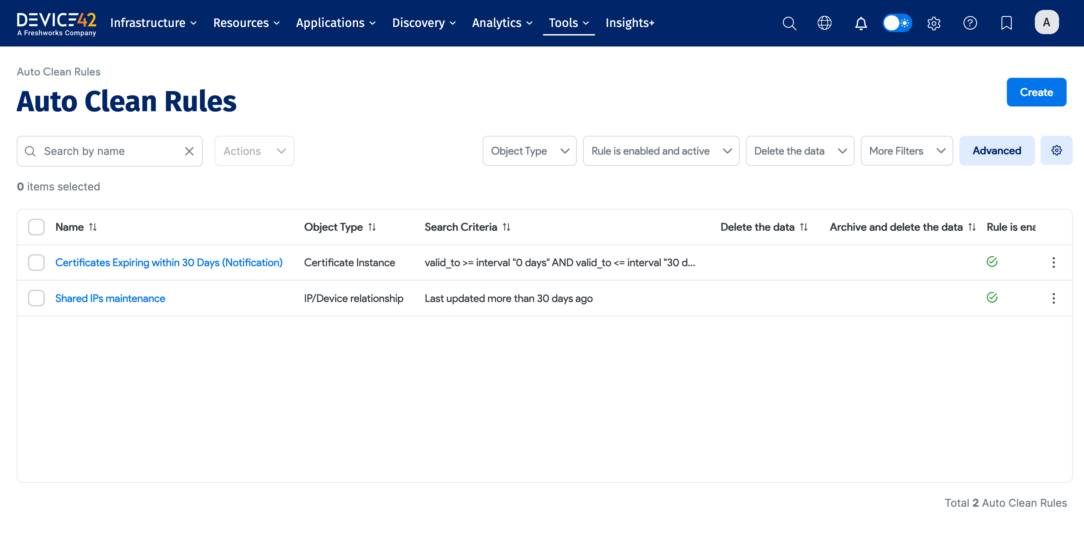The width and height of the screenshot is (1084, 533).
Task: Click the globe language icon
Action: pos(824,23)
